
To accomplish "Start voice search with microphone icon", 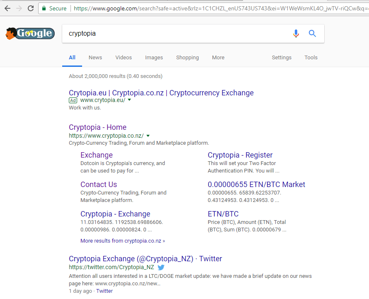I will point(296,34).
